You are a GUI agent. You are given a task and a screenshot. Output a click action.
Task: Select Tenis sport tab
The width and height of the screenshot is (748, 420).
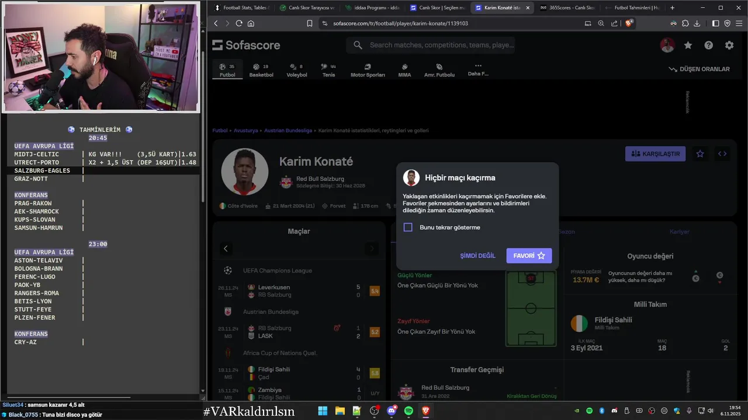click(329, 70)
